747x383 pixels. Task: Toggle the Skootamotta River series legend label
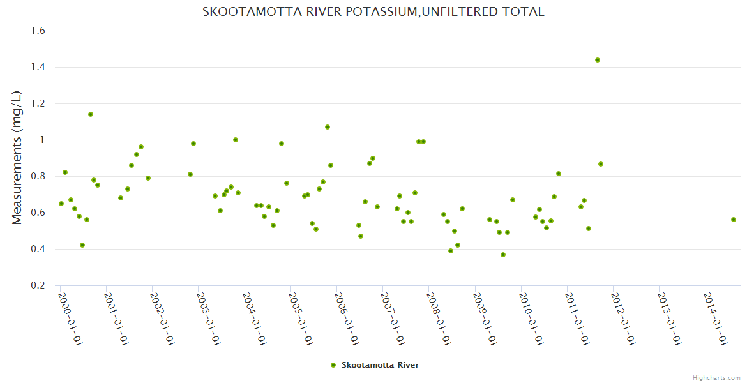380,365
